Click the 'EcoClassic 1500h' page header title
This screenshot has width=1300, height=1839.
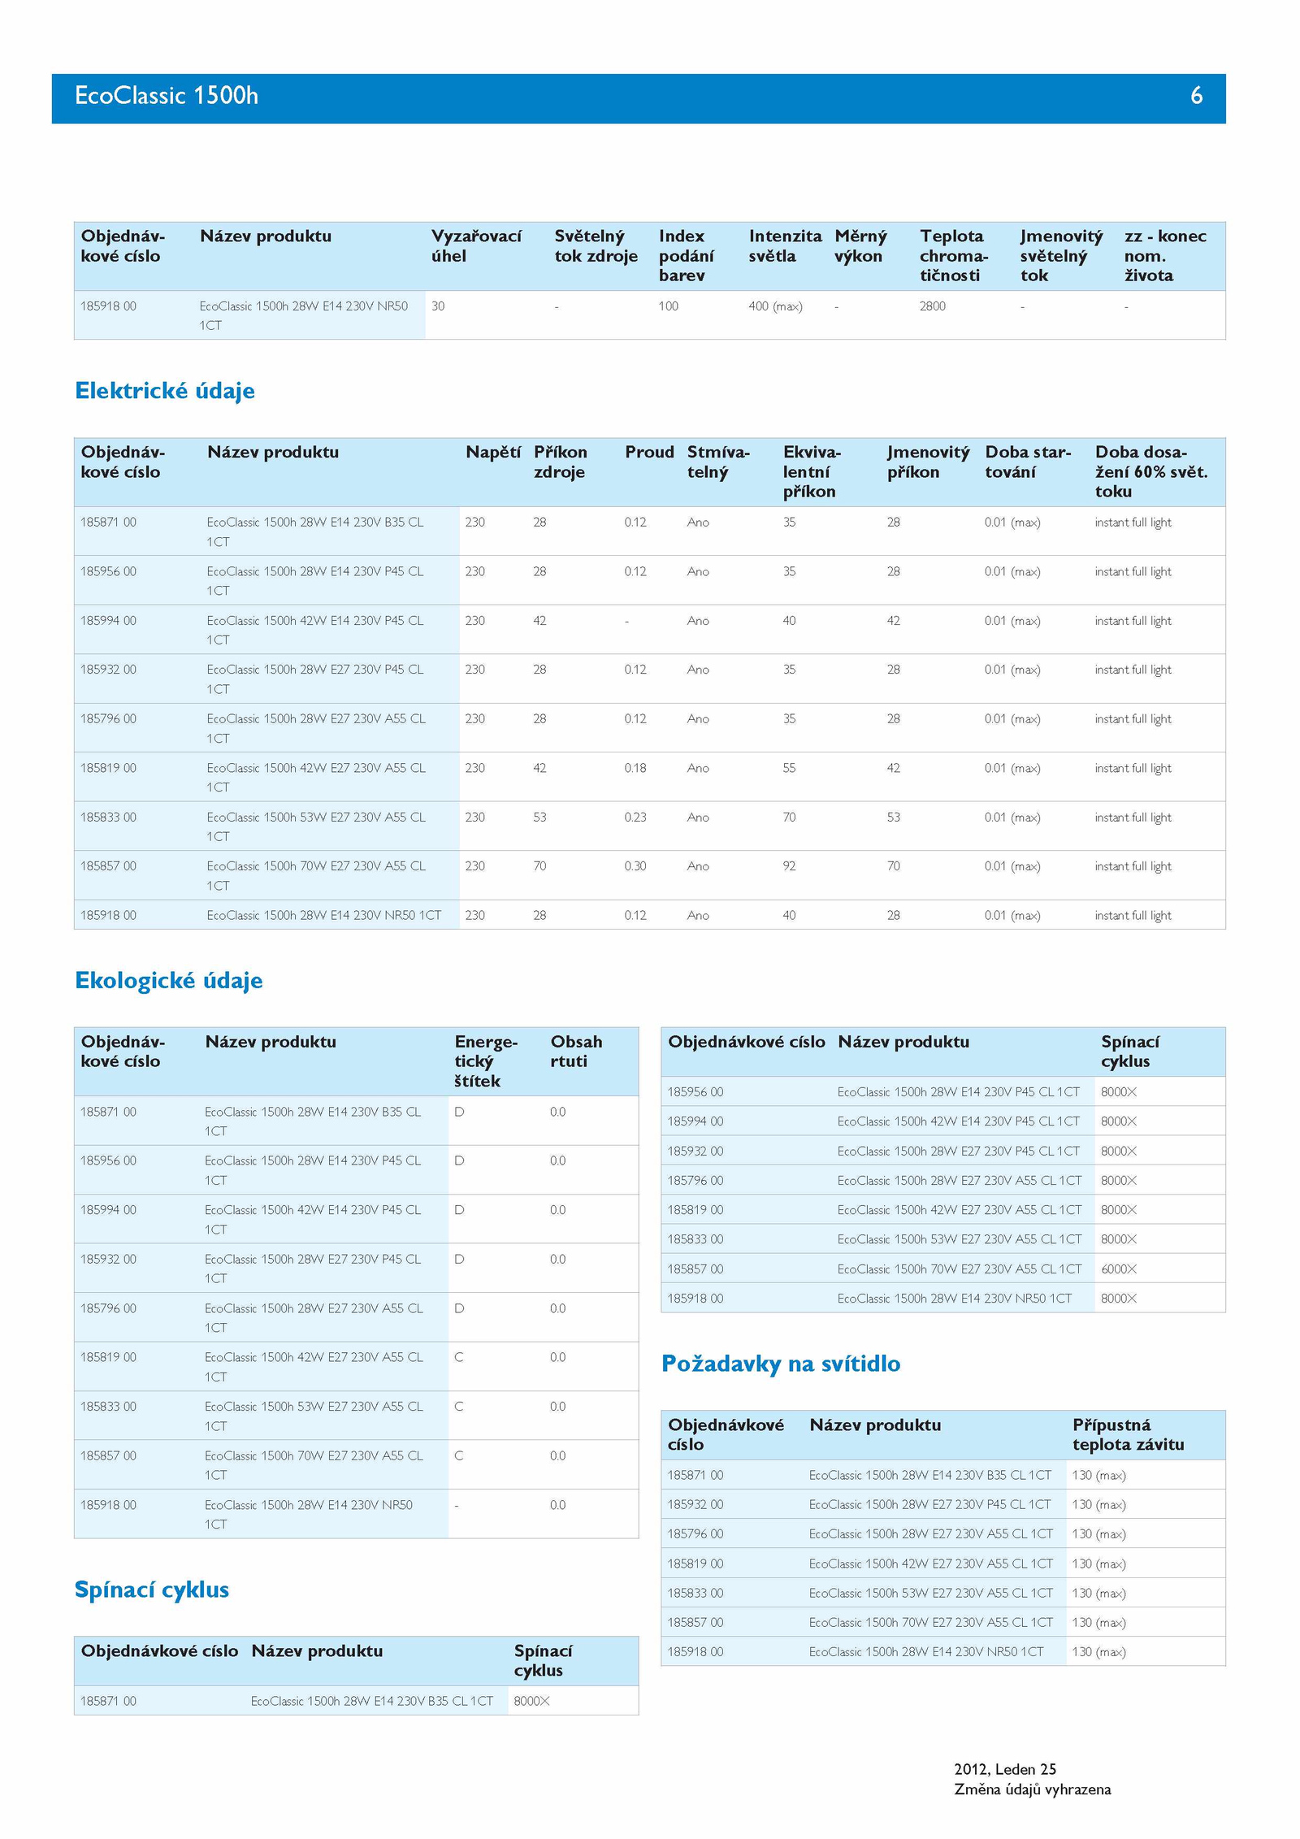[167, 96]
